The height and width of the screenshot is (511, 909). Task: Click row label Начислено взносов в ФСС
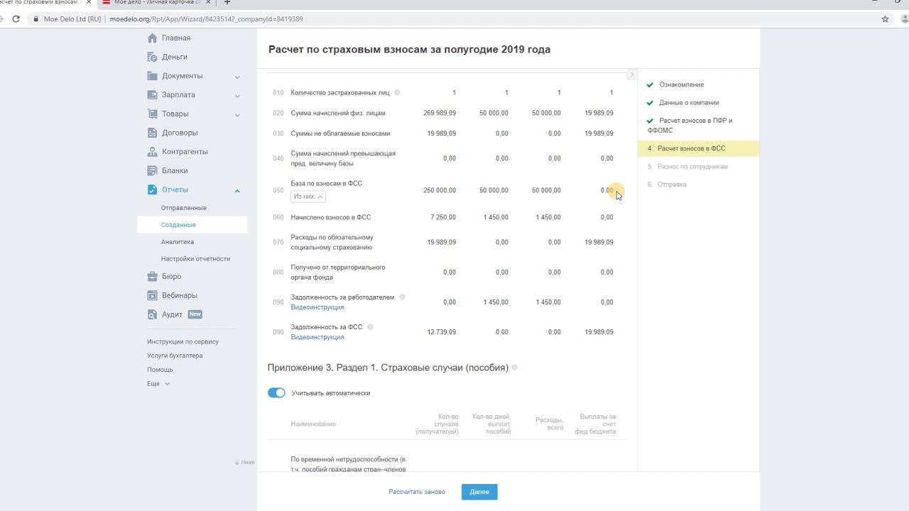(x=331, y=217)
